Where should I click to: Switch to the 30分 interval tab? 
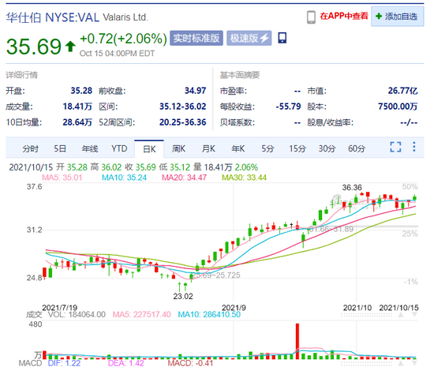click(x=327, y=149)
